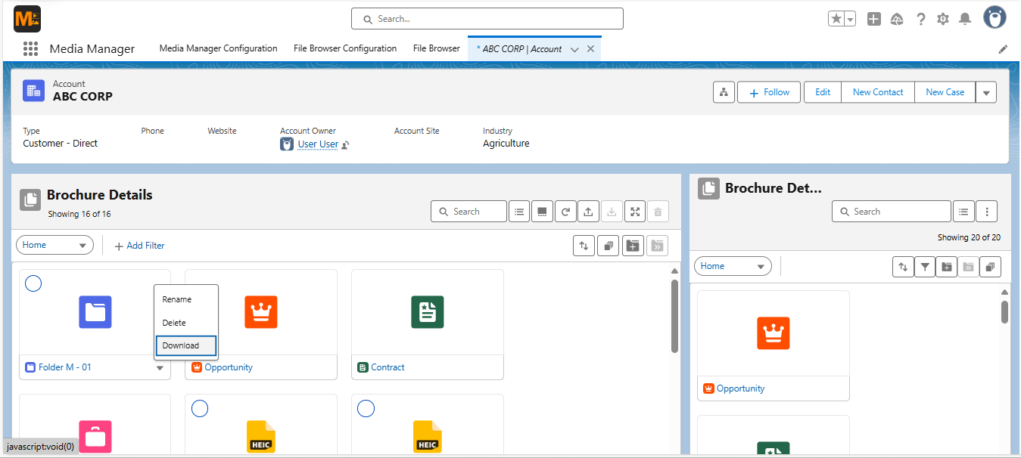Open the Notifications bell

[965, 19]
